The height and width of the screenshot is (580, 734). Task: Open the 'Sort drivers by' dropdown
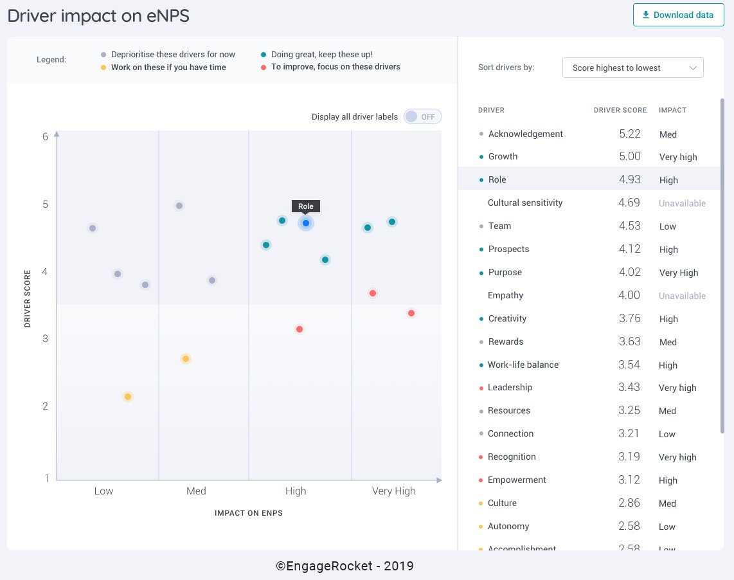[x=632, y=67]
